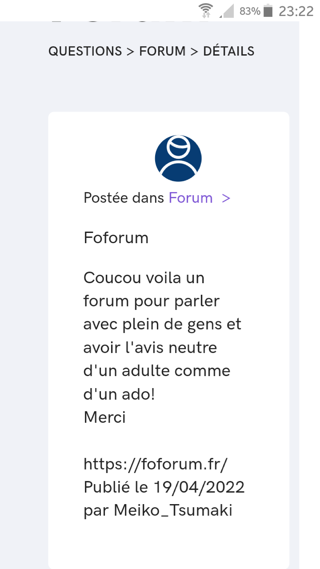Click the author name Meiko_Tsumaki

point(173,510)
